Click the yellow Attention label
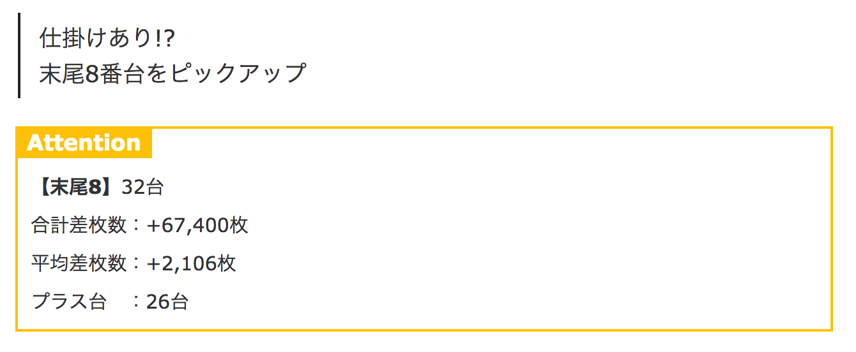This screenshot has width=856, height=352. tap(84, 143)
